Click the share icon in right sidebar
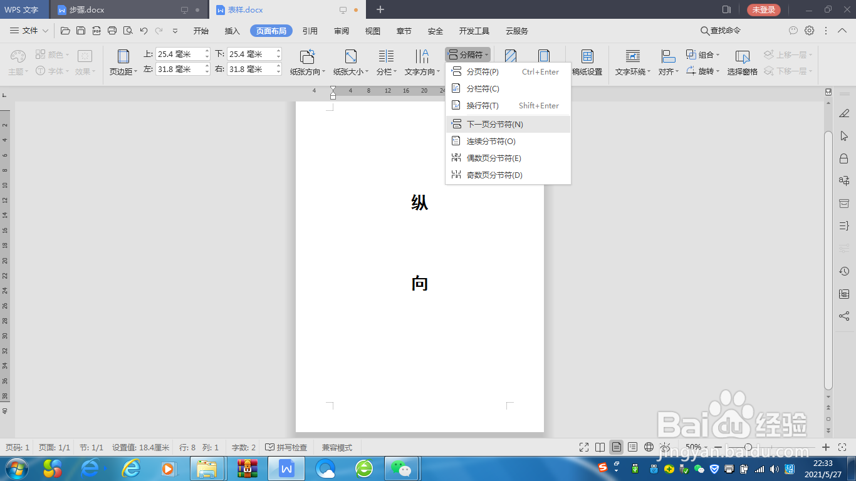 point(844,316)
